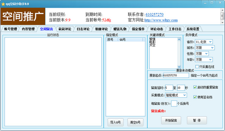Click the header panel scrollbar thumb
225x131 pixels.
pyautogui.click(x=223, y=16)
